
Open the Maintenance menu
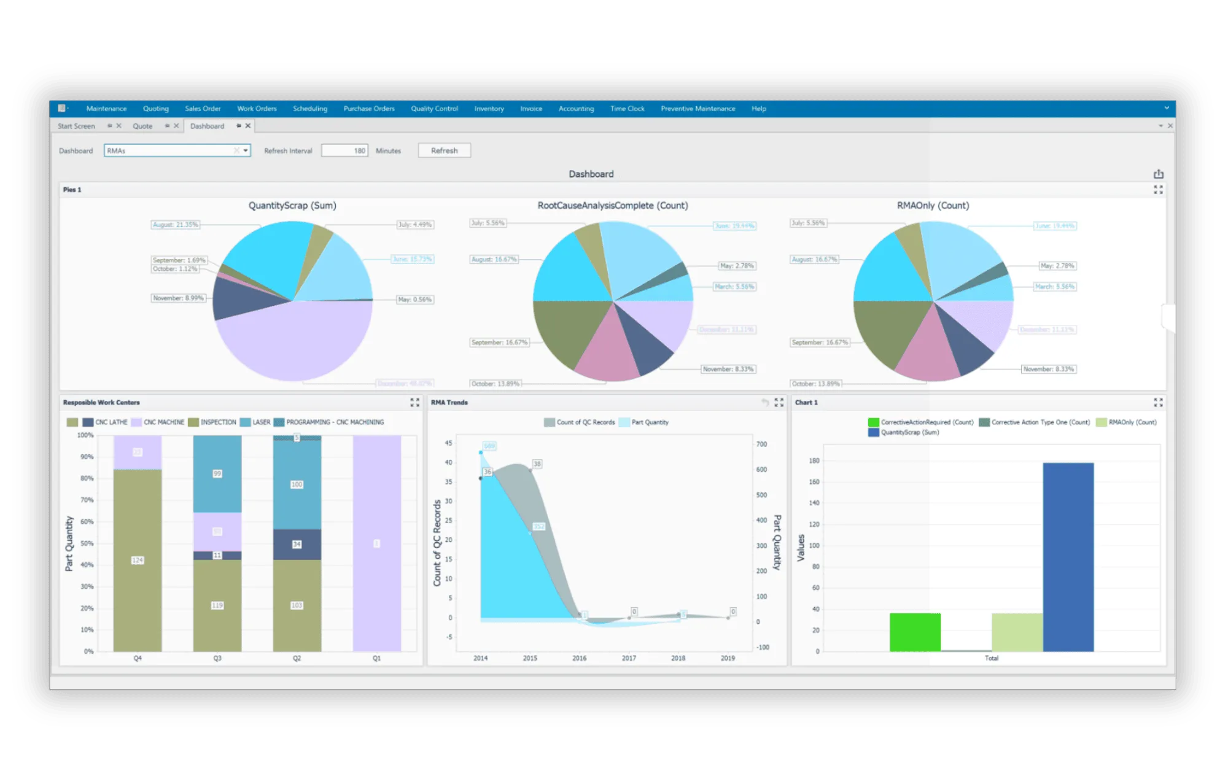[106, 109]
